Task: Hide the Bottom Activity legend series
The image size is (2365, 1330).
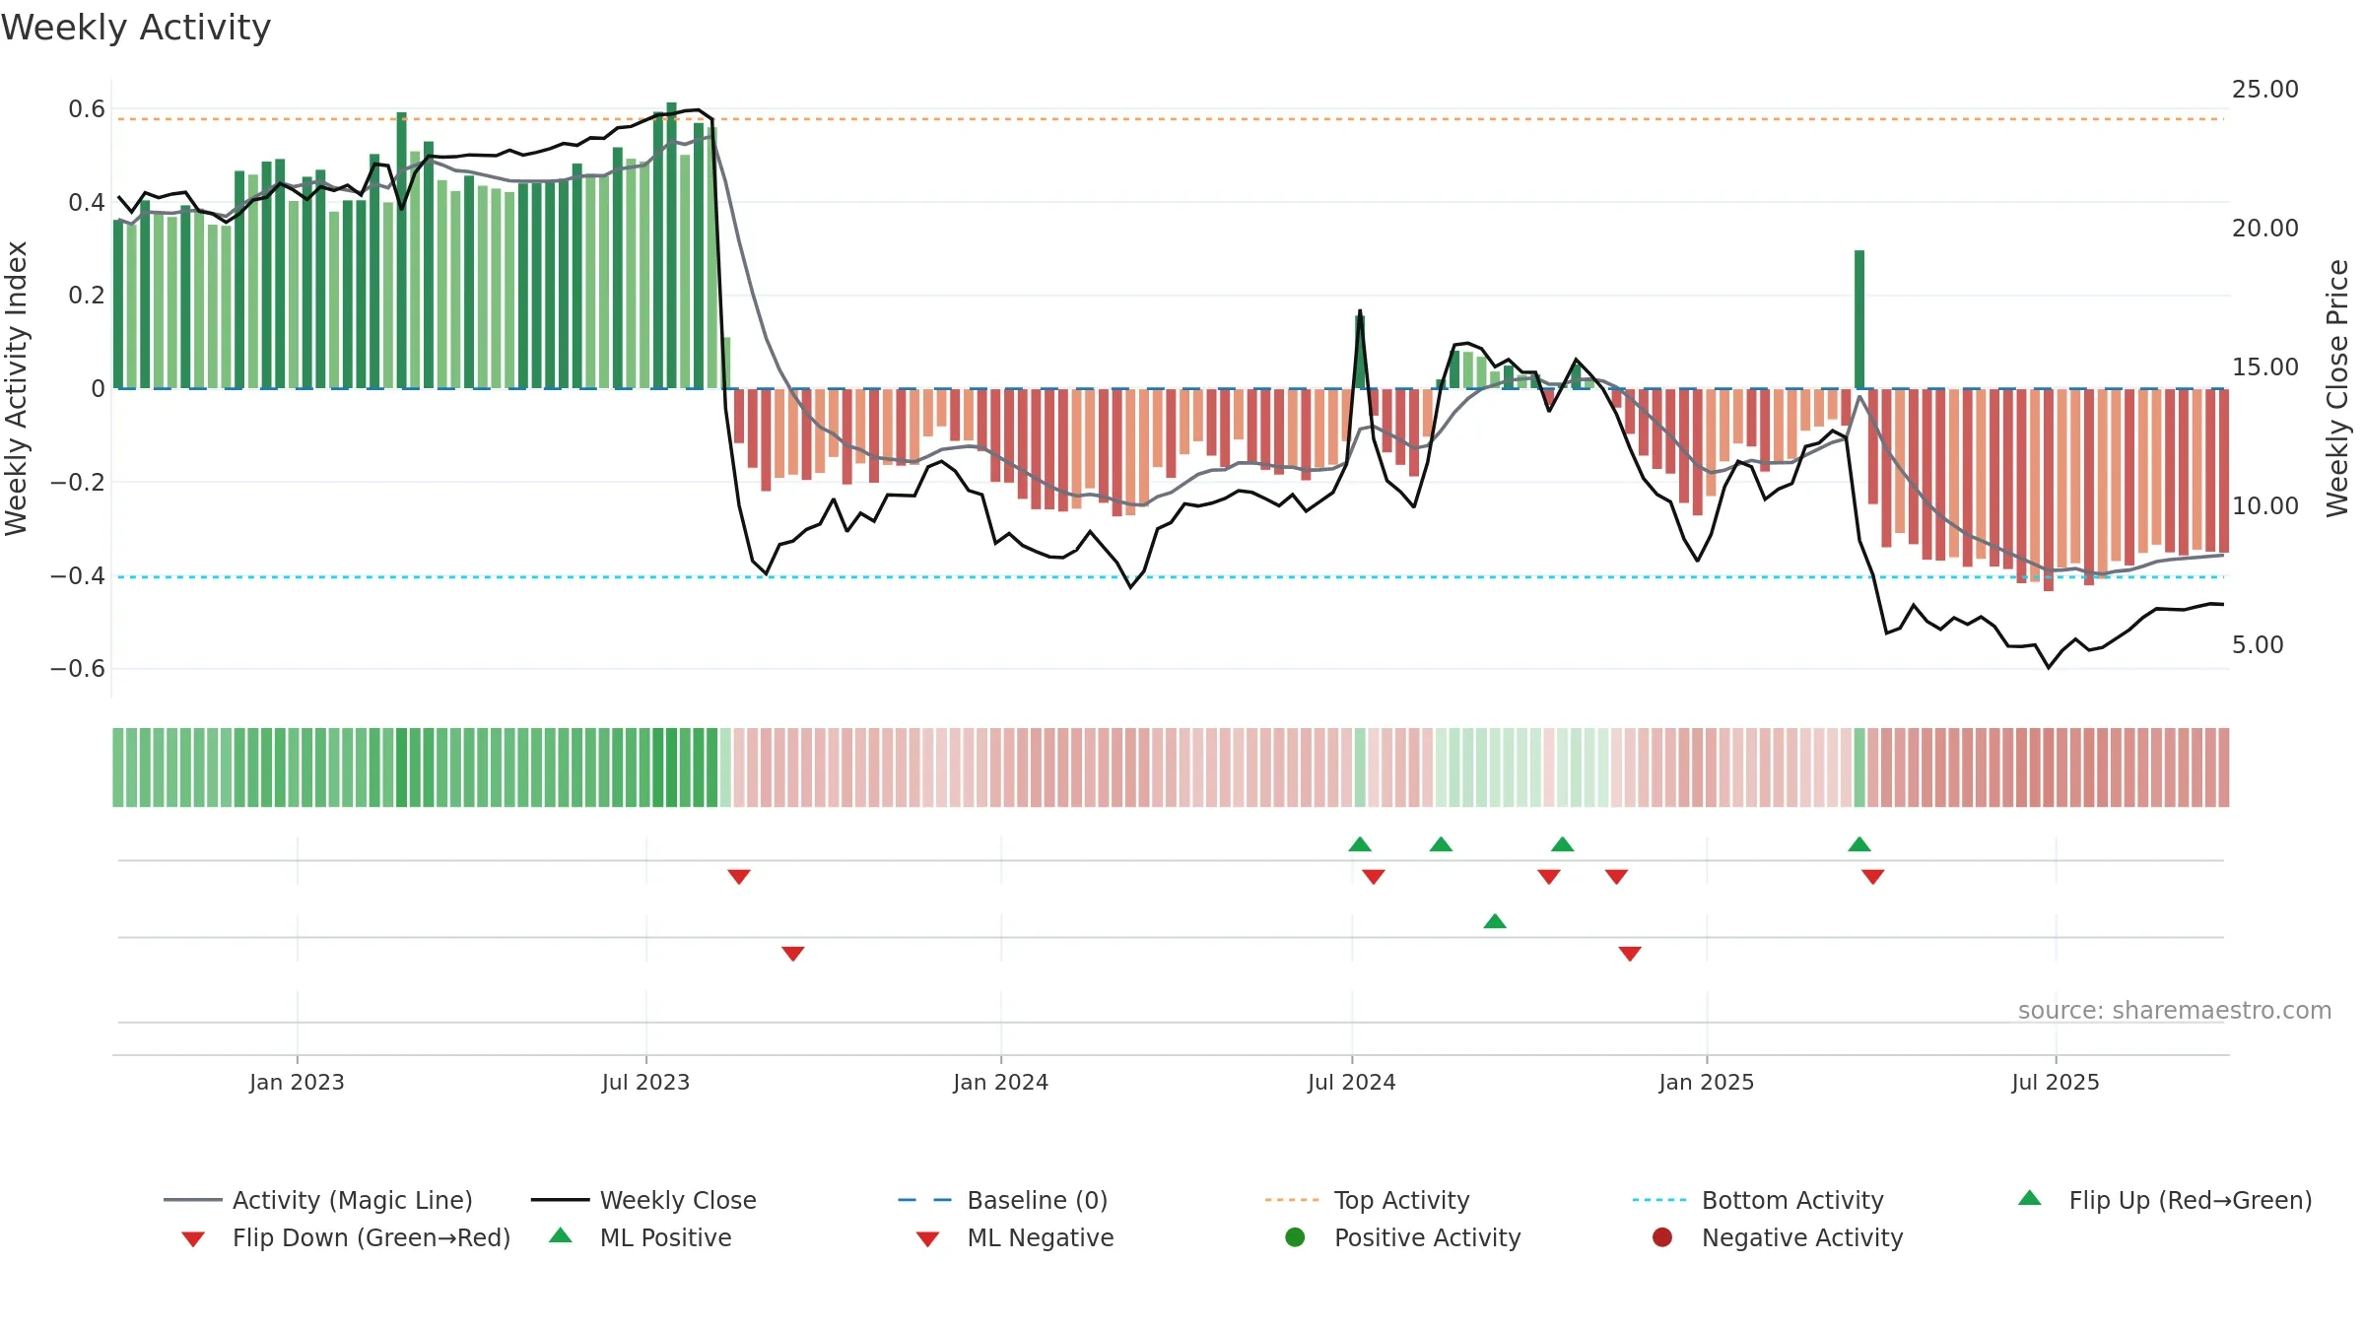Action: pos(1758,1200)
